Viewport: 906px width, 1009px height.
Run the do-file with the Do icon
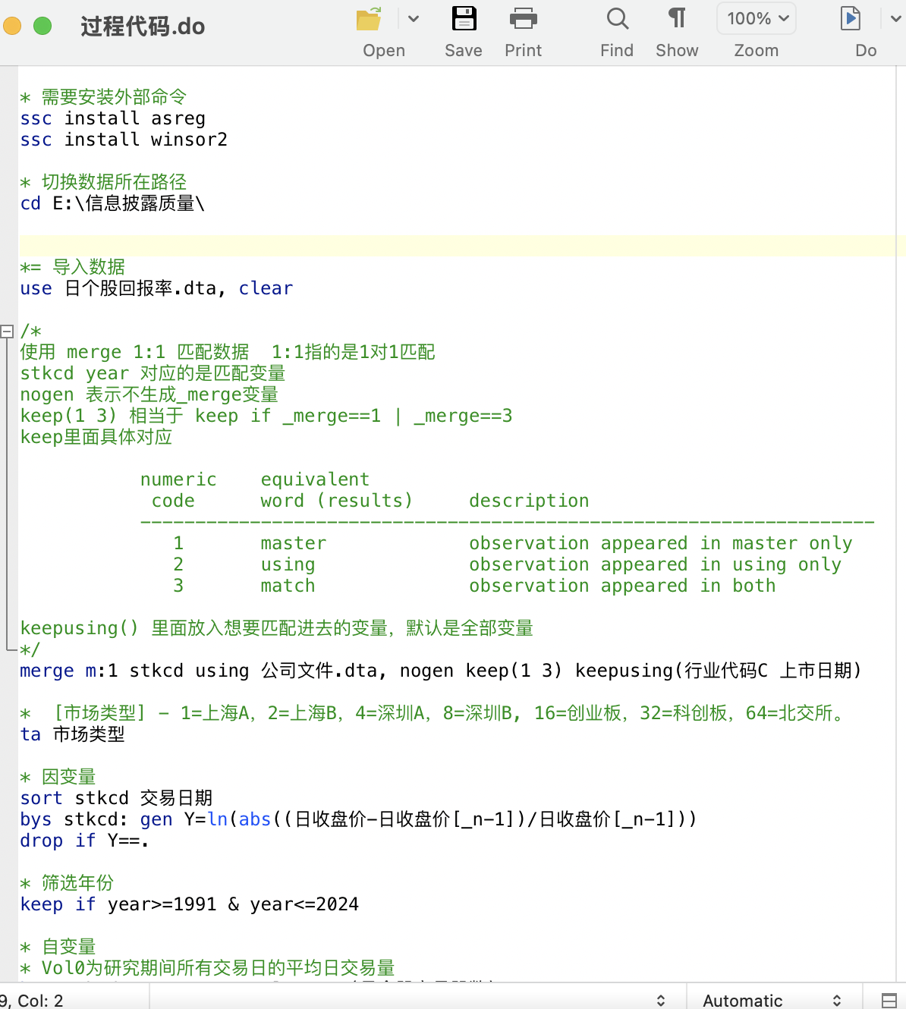click(851, 19)
